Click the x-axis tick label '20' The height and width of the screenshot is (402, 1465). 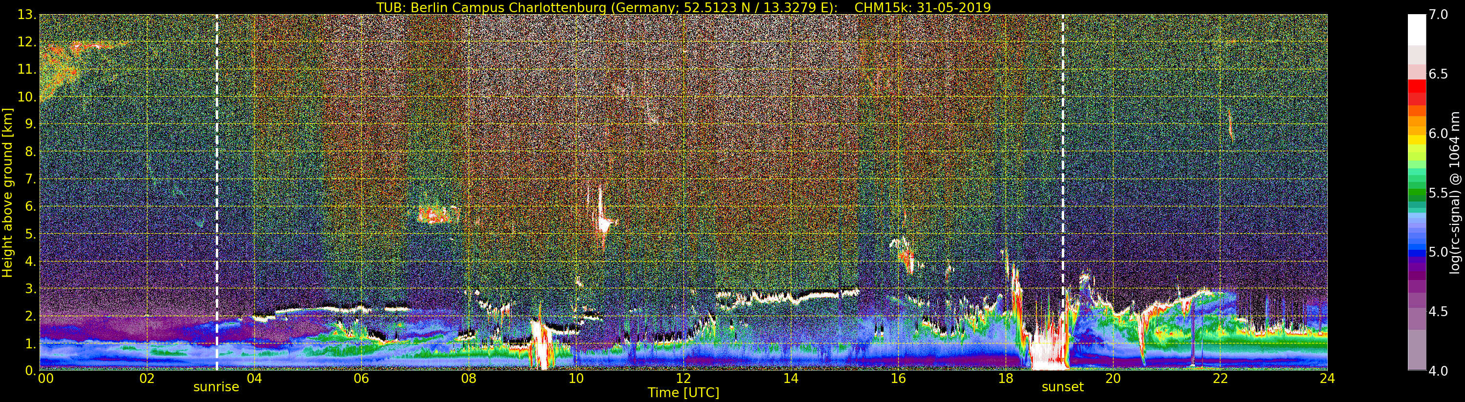pos(1113,378)
